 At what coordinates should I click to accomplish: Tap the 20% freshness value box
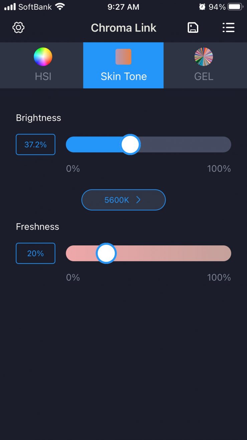35,253
